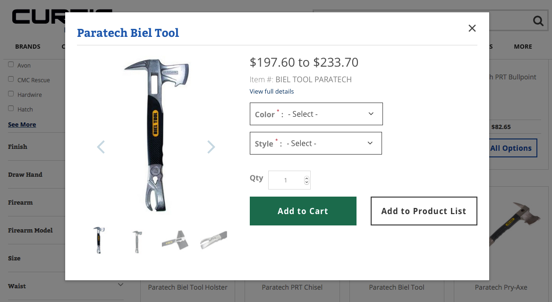
Task: Select first Biel Tool thumbnail
Action: (99, 240)
